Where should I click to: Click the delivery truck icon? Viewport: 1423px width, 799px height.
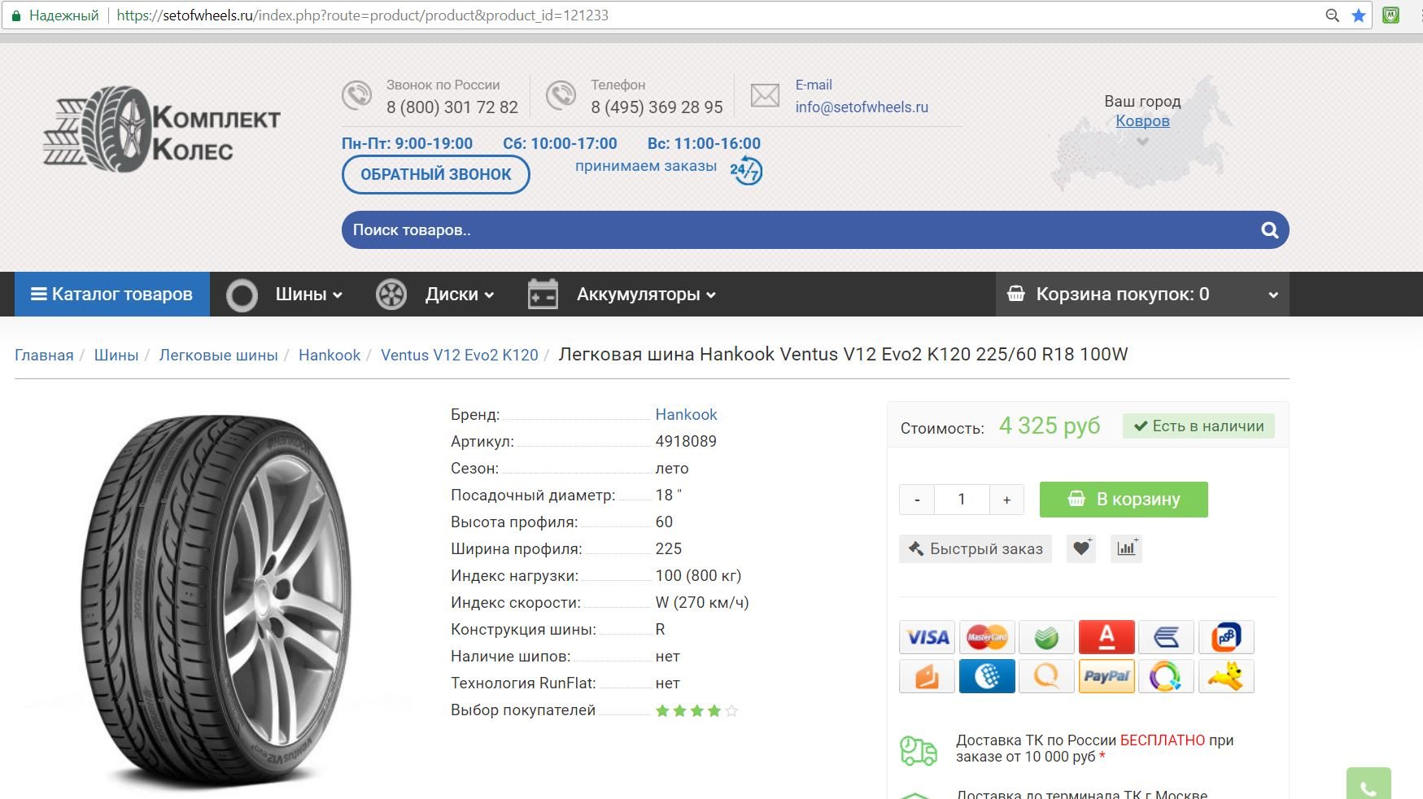(x=919, y=750)
